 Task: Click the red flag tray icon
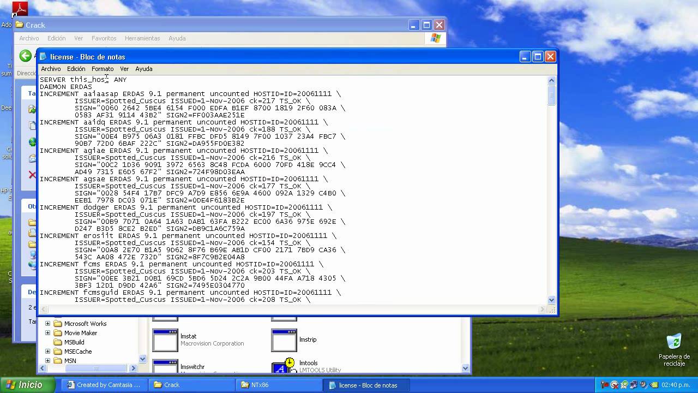tap(605, 385)
